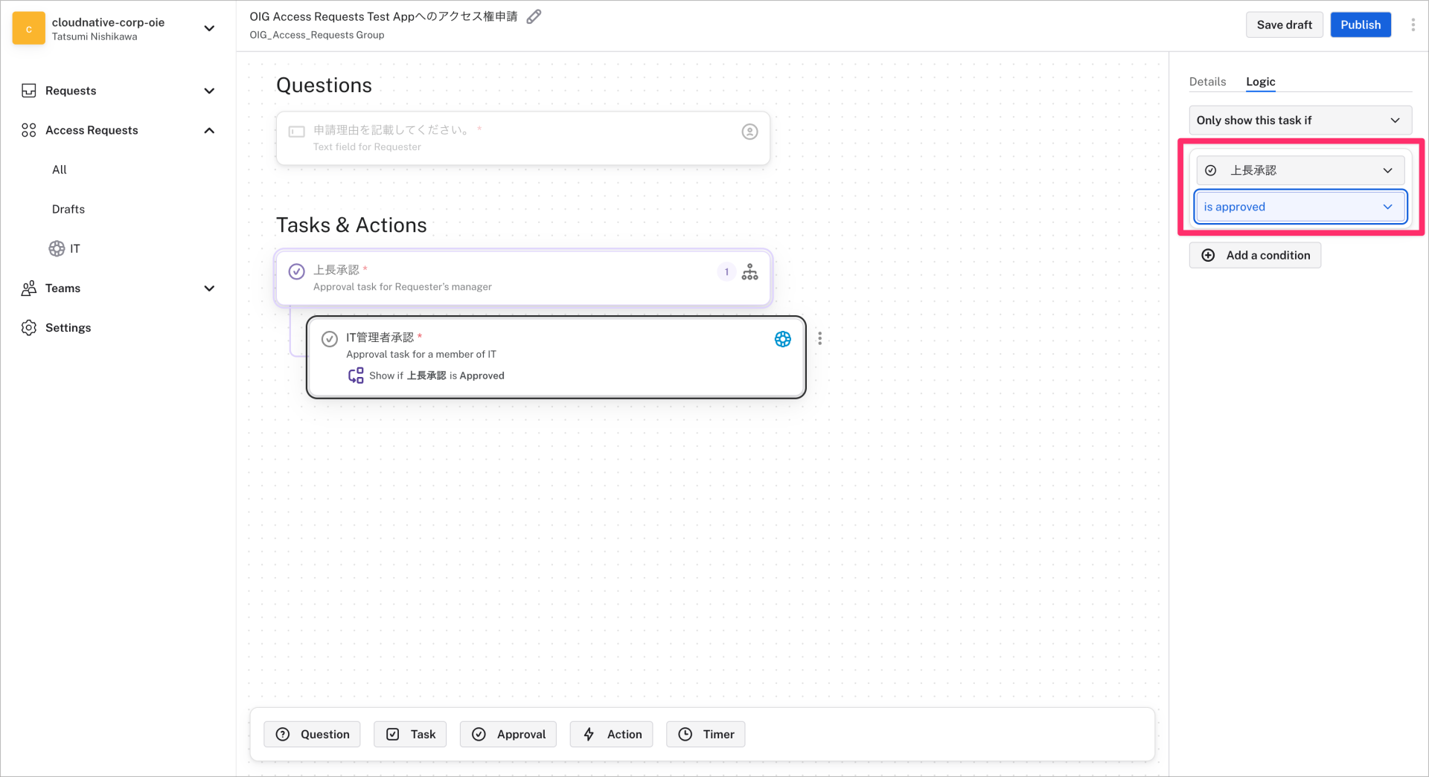Image resolution: width=1429 pixels, height=777 pixels.
Task: Click the org chart icon on 上長承認 task
Action: [x=749, y=271]
